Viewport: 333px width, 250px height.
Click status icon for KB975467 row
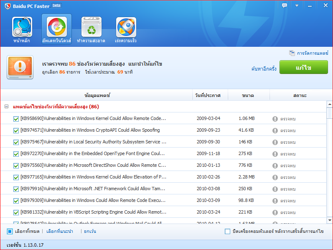tap(275, 142)
